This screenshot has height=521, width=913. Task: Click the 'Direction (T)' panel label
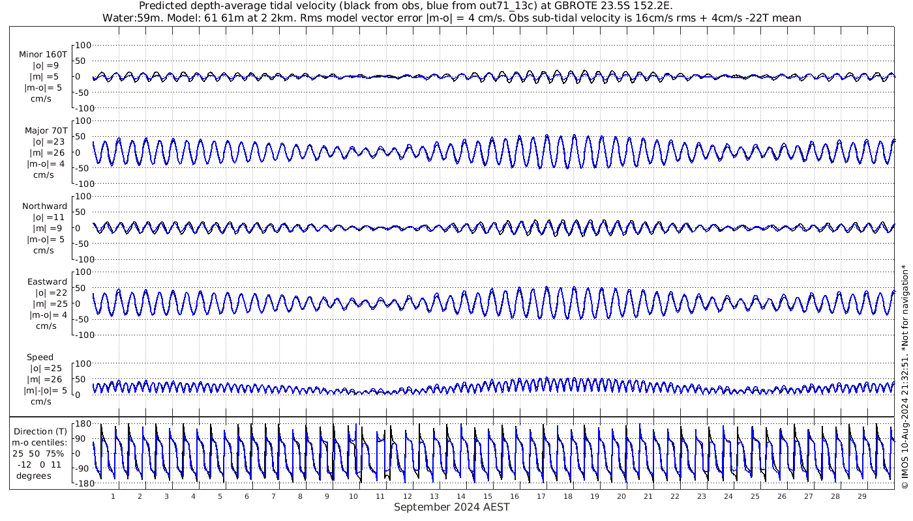(x=40, y=431)
